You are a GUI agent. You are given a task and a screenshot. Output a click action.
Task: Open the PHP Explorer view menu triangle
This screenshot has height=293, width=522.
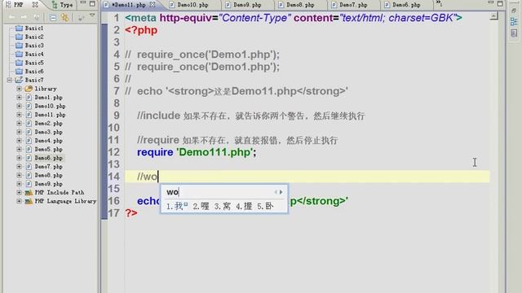click(x=92, y=15)
